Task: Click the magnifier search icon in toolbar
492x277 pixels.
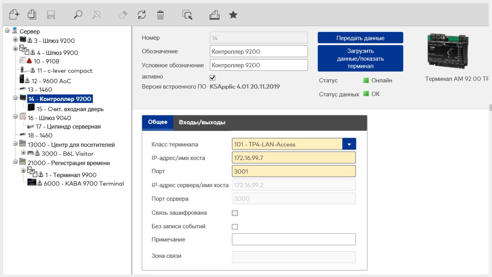Action: 78,15
